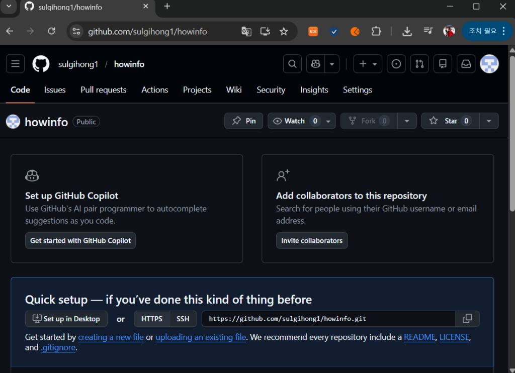
Task: Open the GitHub search icon
Action: tap(292, 64)
